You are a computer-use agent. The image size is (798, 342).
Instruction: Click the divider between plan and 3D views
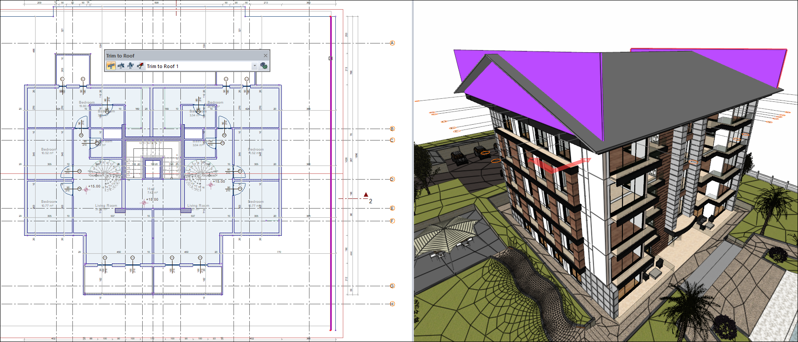[413, 171]
